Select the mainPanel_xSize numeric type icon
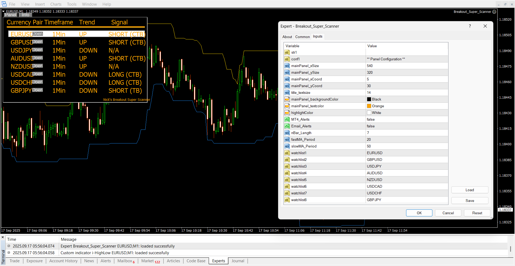The height and width of the screenshot is (266, 515). tap(287, 66)
